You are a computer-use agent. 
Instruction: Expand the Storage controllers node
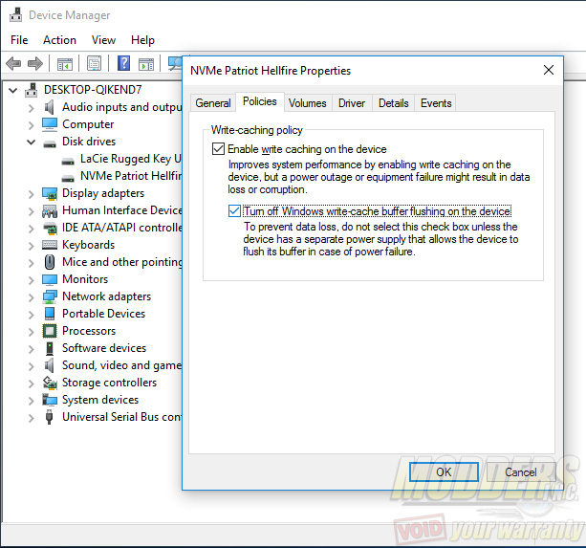coord(31,384)
